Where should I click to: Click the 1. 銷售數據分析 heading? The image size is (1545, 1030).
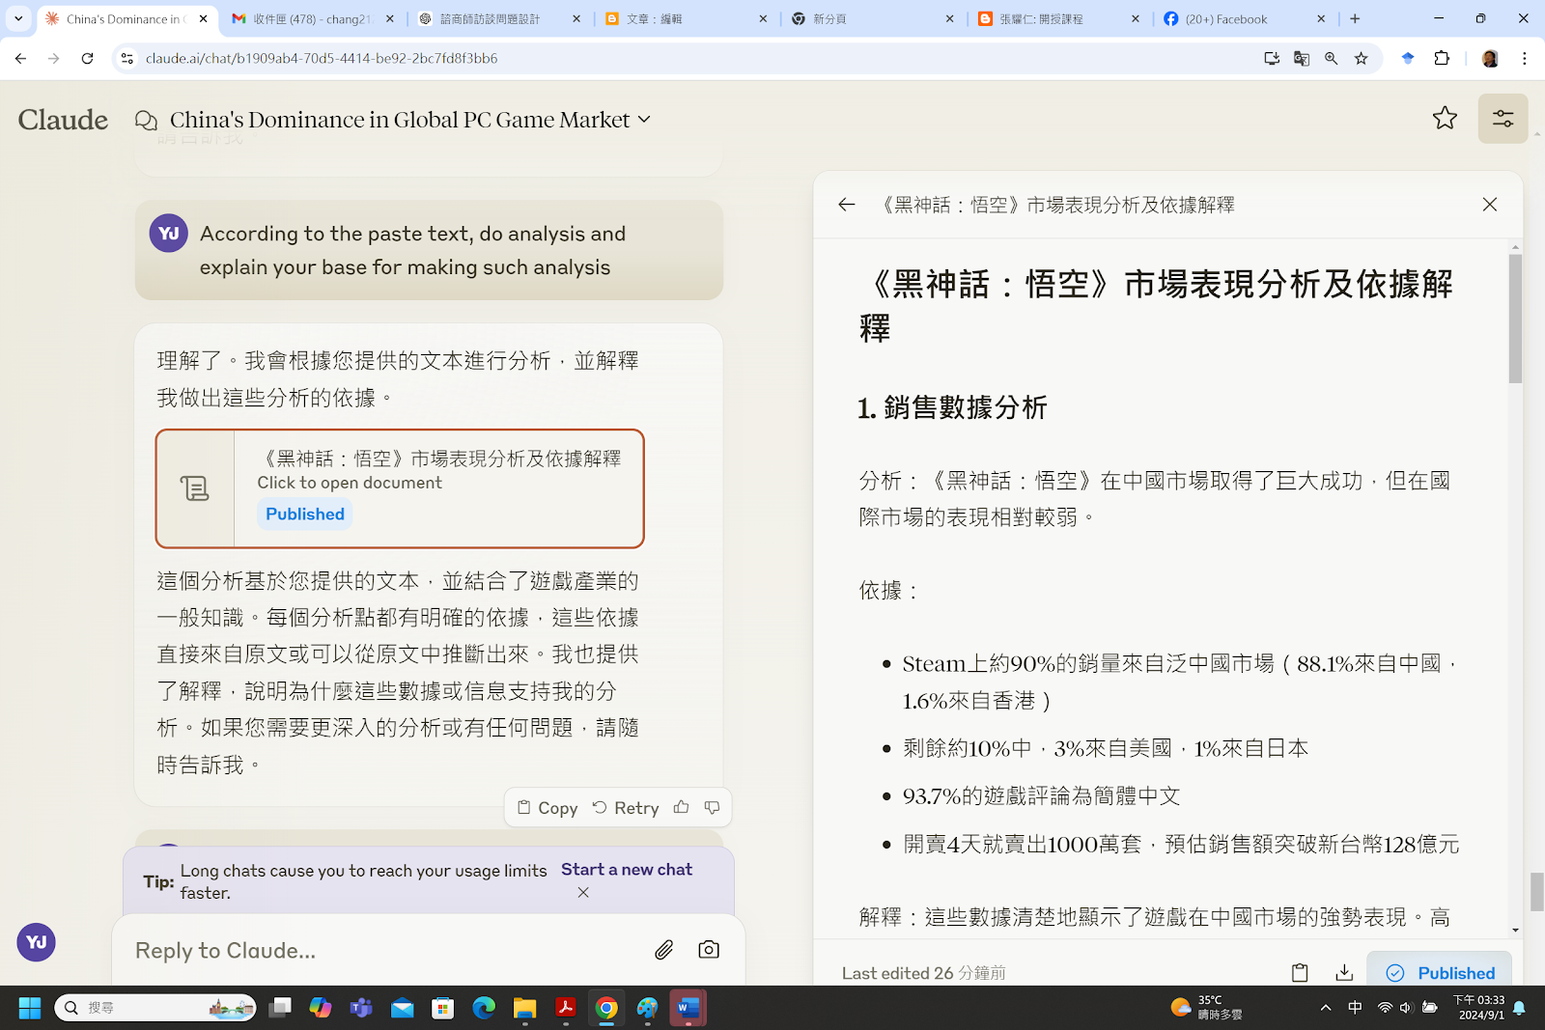952,407
